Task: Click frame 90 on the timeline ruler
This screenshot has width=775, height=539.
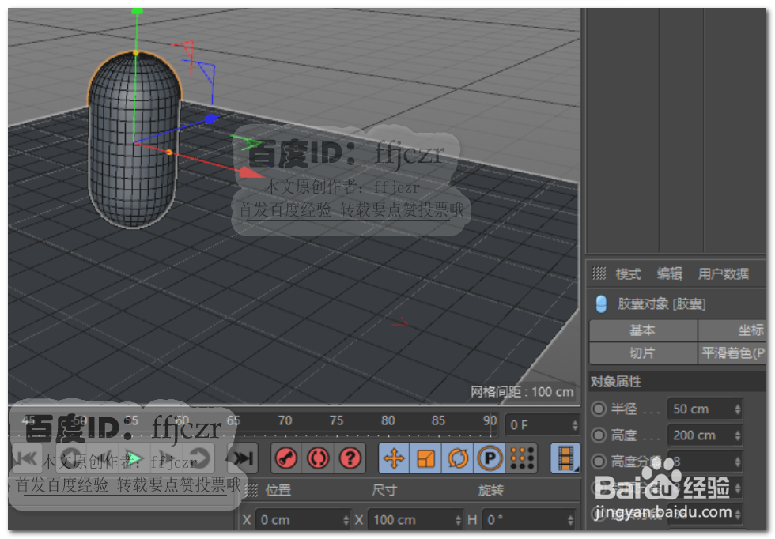Action: 490,420
